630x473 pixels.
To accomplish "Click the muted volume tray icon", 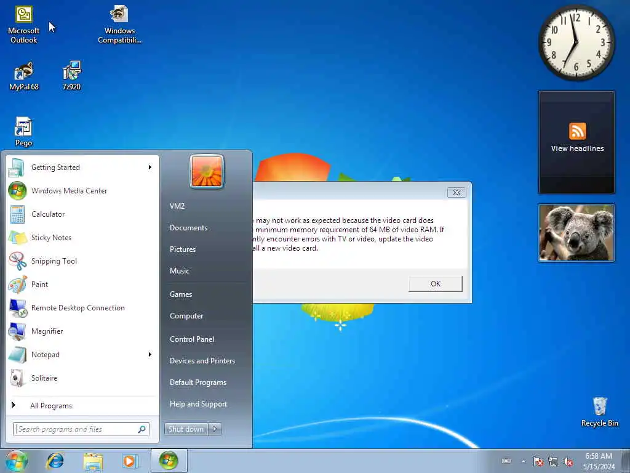I will click(568, 461).
